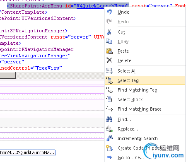186x162 pixels.
Task: Choose Select Block menu entry
Action: click(145, 99)
